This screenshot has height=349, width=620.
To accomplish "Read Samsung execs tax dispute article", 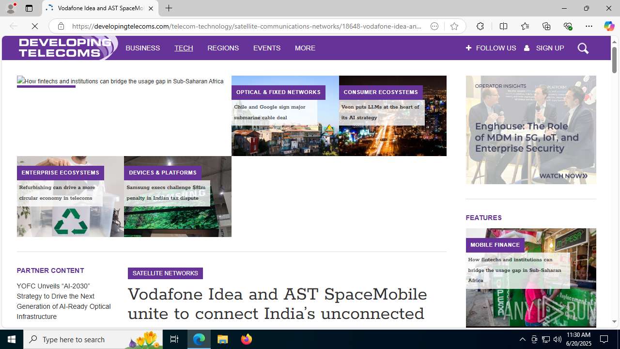I will (166, 193).
